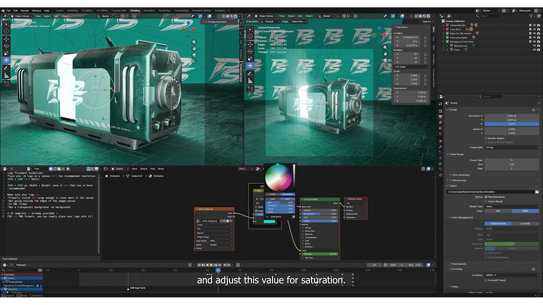
Task: Select the RGB color output button
Action: (x=525, y=211)
